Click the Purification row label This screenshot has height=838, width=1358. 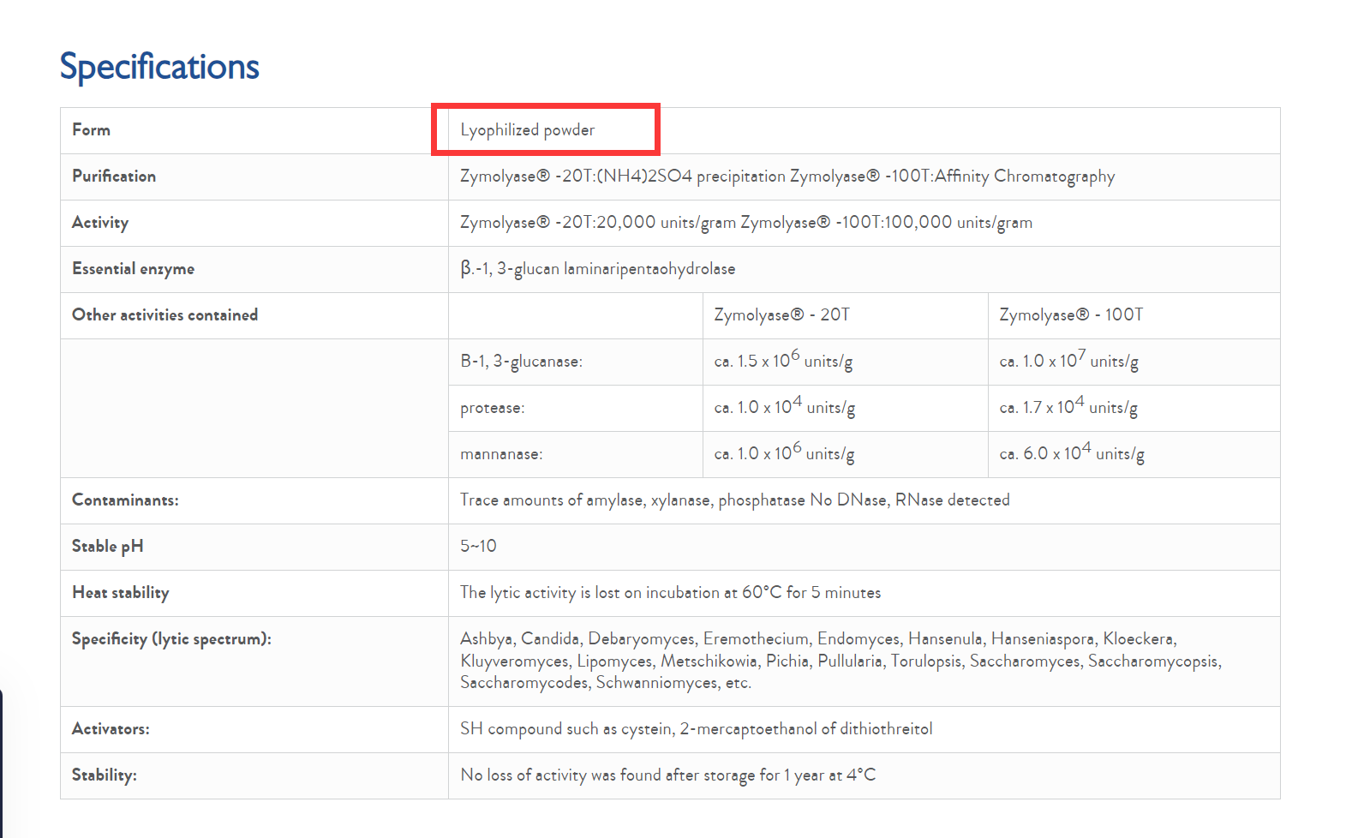114,176
